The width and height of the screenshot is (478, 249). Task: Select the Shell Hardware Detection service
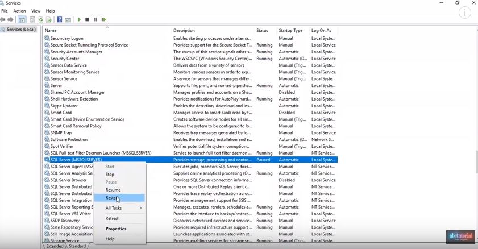[190, 99]
